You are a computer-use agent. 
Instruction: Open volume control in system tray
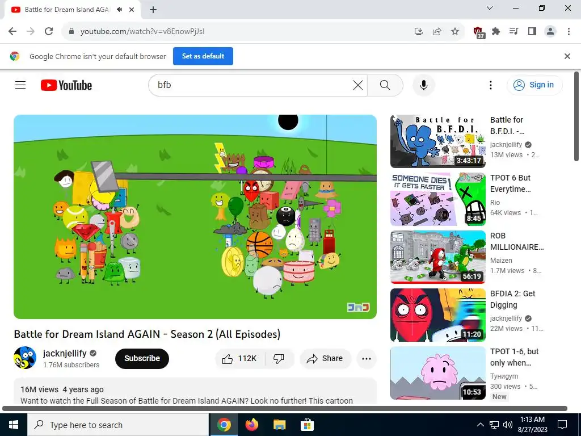click(508, 425)
